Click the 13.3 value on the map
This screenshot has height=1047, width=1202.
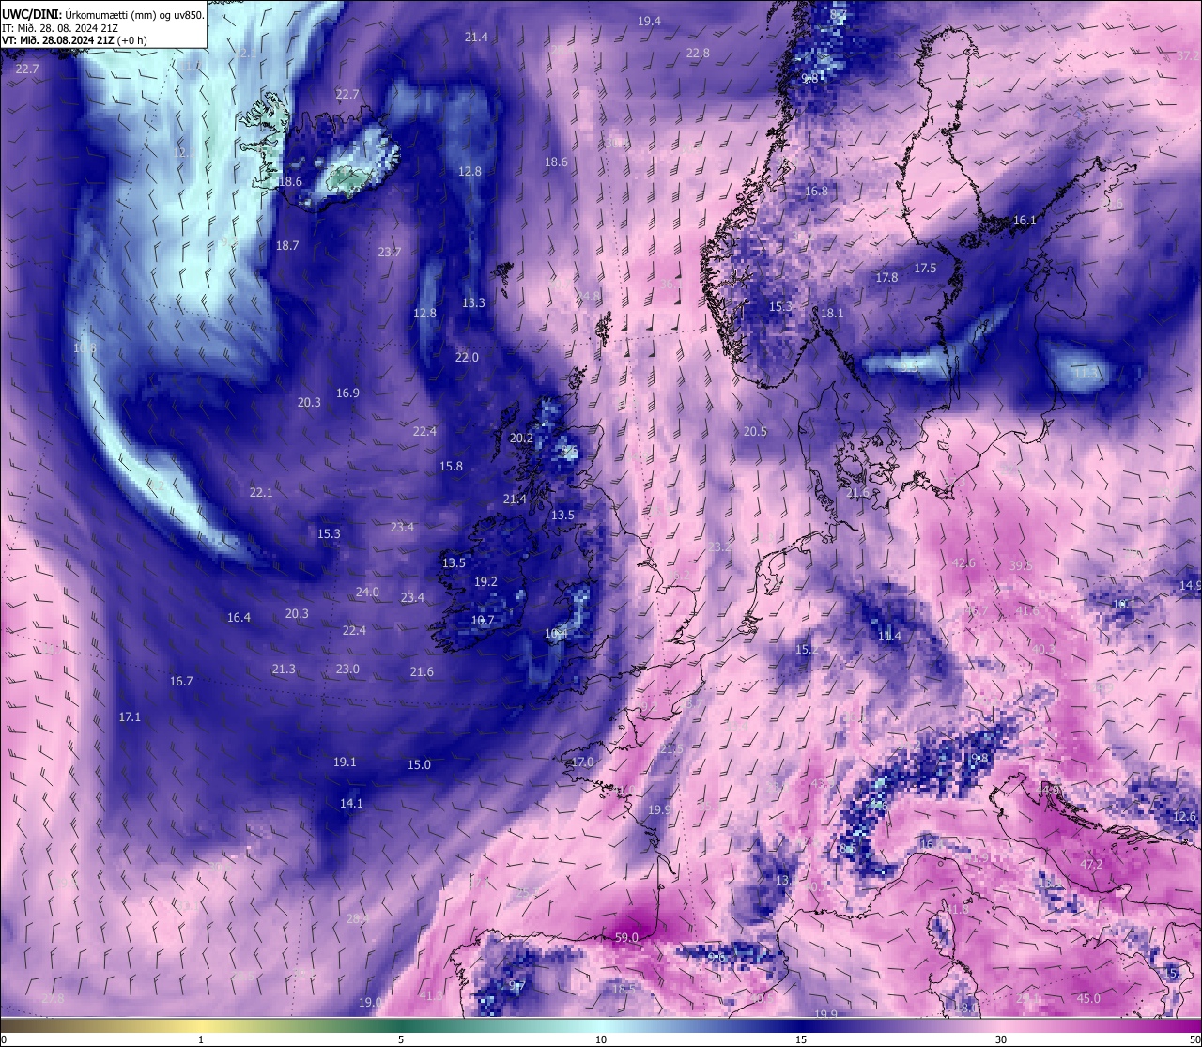pyautogui.click(x=473, y=302)
